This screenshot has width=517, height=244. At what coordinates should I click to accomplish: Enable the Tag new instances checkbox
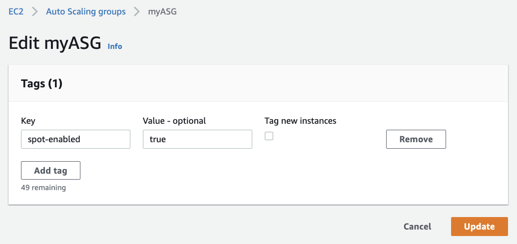(269, 136)
